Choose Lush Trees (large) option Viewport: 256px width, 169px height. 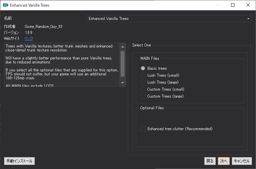(x=143, y=82)
